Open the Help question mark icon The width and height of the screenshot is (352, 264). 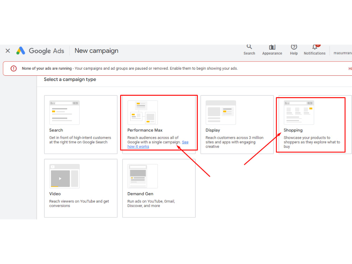point(294,47)
